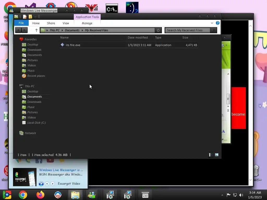This screenshot has height=200, width=267.
Task: Open Chrome from the taskbar
Action: tap(23, 195)
